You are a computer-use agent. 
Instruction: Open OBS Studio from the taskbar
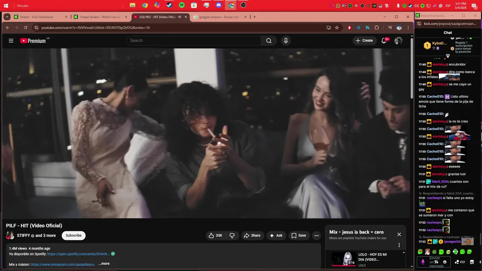(243, 5)
